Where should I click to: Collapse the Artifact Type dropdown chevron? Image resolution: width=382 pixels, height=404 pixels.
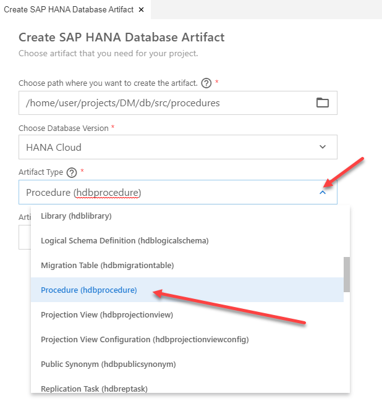323,193
